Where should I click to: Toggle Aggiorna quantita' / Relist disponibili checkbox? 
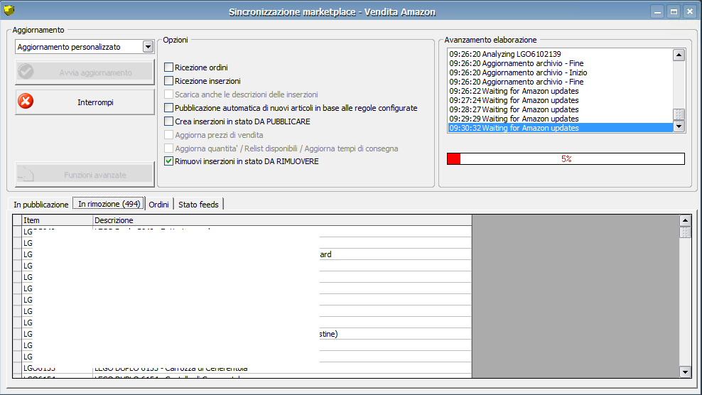(x=169, y=148)
